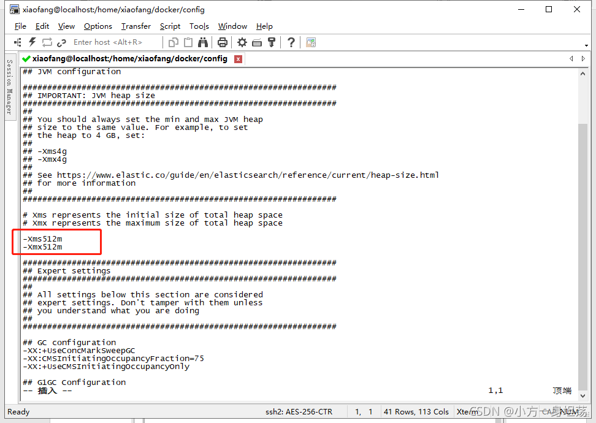Image resolution: width=596 pixels, height=423 pixels.
Task: Click the '# Xms represents the initial size' line
Action: click(x=153, y=215)
